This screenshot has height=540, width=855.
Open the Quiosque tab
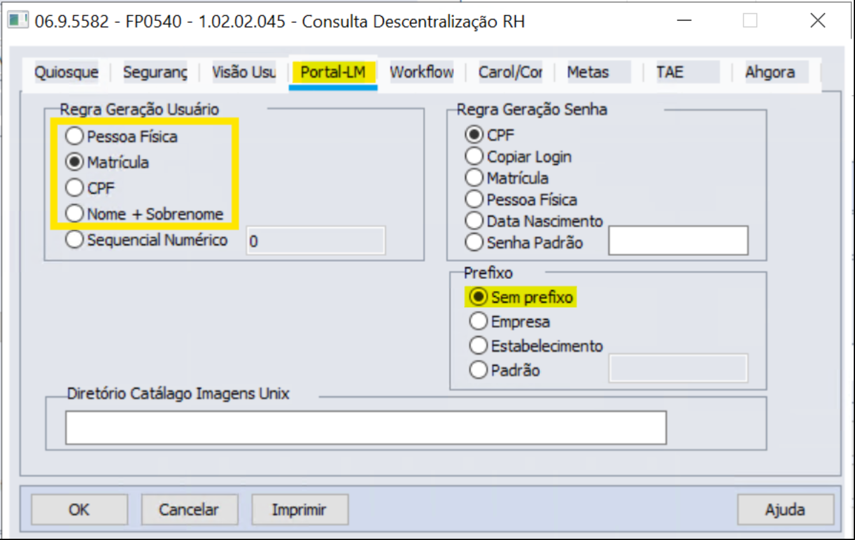66,72
